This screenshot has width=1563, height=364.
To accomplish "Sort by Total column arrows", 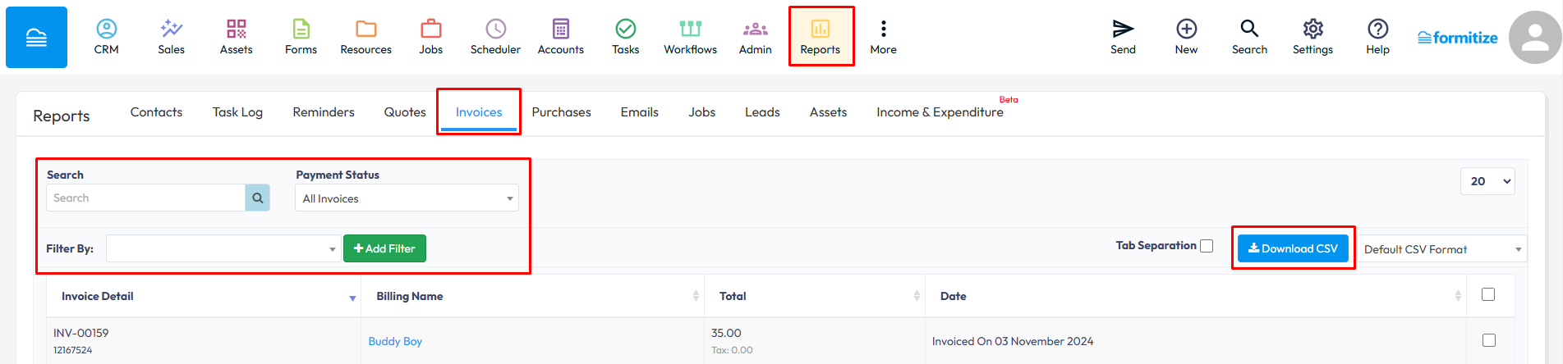I will pos(917,296).
